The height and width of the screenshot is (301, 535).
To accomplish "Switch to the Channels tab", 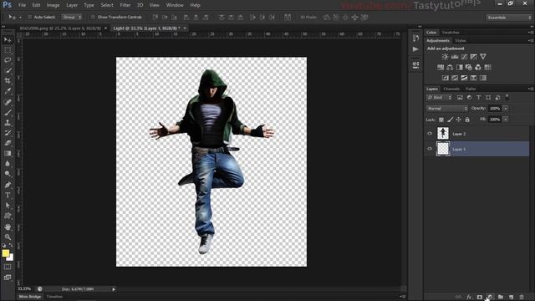I will [x=451, y=89].
